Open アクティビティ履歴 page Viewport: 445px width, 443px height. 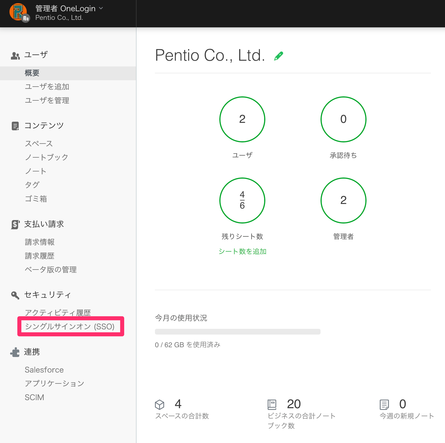tap(58, 313)
